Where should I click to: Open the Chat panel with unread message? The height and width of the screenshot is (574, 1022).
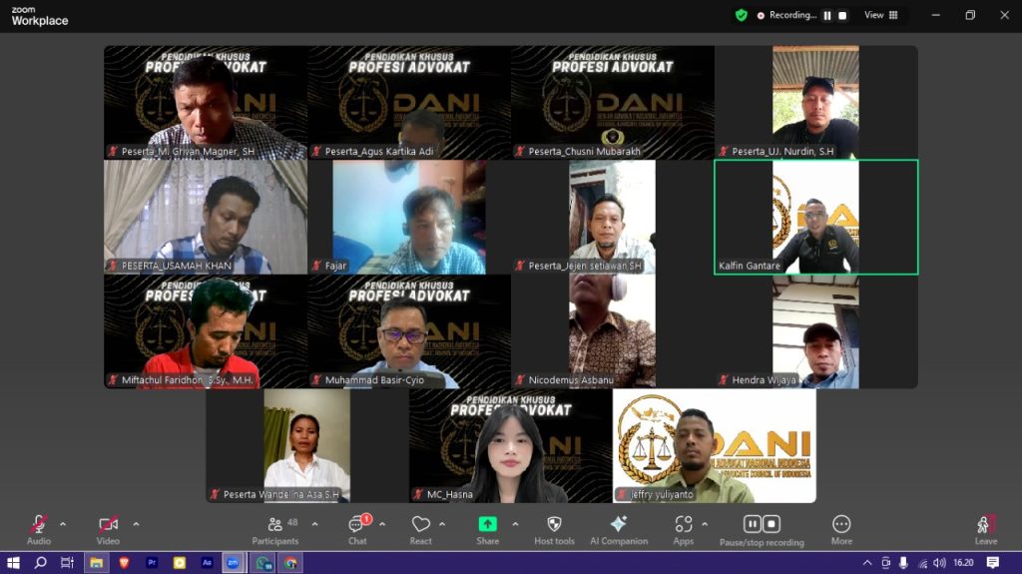coord(357,527)
